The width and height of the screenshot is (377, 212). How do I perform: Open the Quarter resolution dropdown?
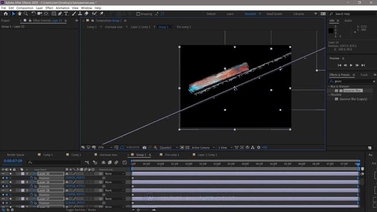click(168, 148)
